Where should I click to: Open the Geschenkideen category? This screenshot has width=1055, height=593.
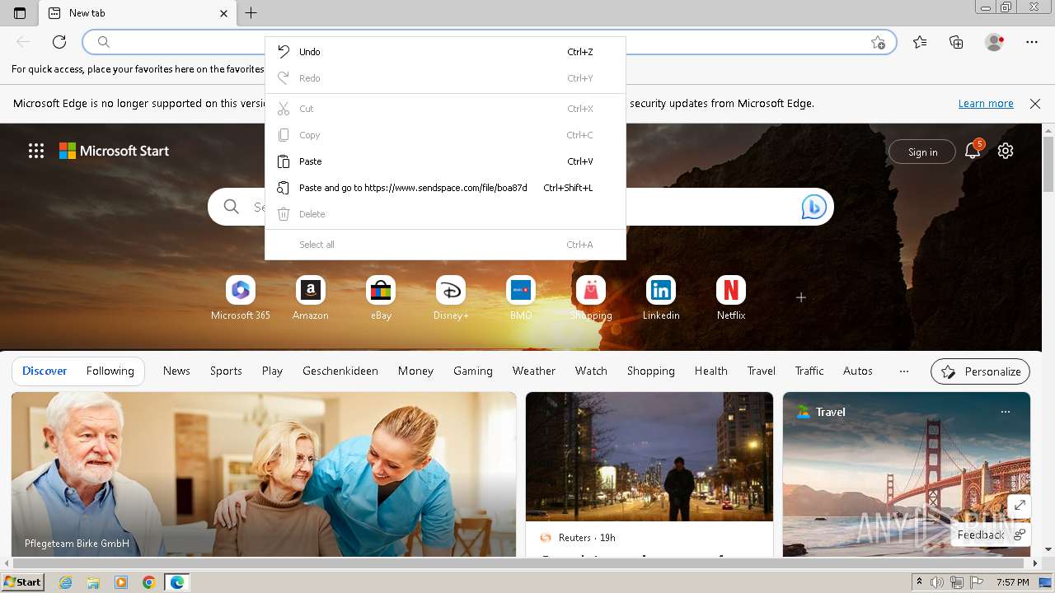click(x=340, y=371)
